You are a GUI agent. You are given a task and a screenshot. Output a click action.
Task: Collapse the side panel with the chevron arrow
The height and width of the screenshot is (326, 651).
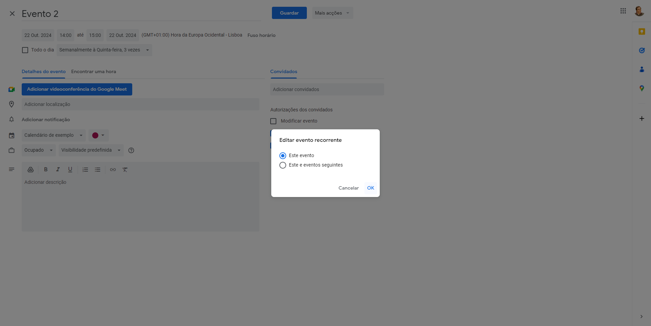[641, 317]
